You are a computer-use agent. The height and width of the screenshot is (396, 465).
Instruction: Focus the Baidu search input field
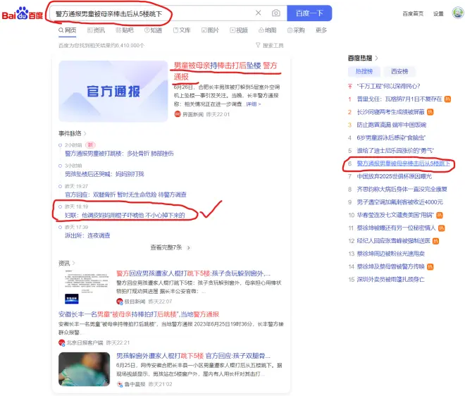tap(151, 13)
